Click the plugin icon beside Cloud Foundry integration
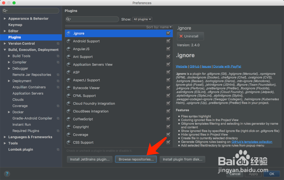Viewport: 284px width, 180px height. pos(69,103)
